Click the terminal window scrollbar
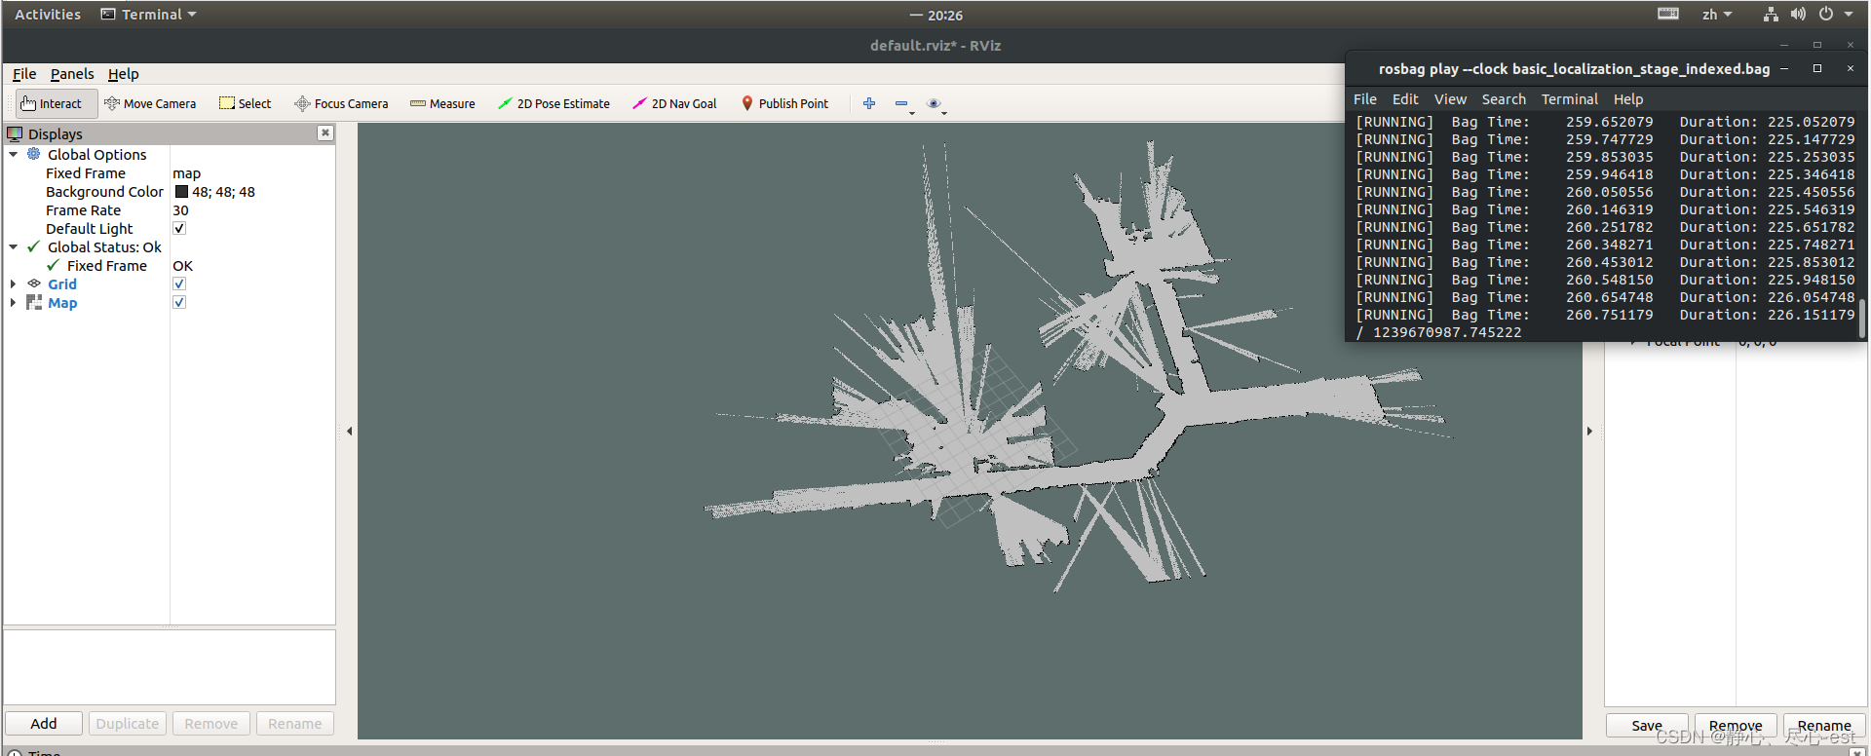 [x=1862, y=319]
